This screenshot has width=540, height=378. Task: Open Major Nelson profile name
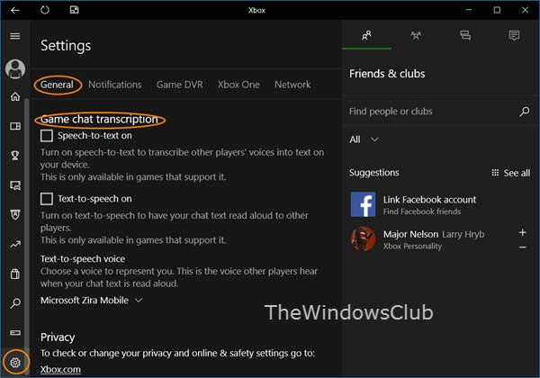[x=410, y=234]
